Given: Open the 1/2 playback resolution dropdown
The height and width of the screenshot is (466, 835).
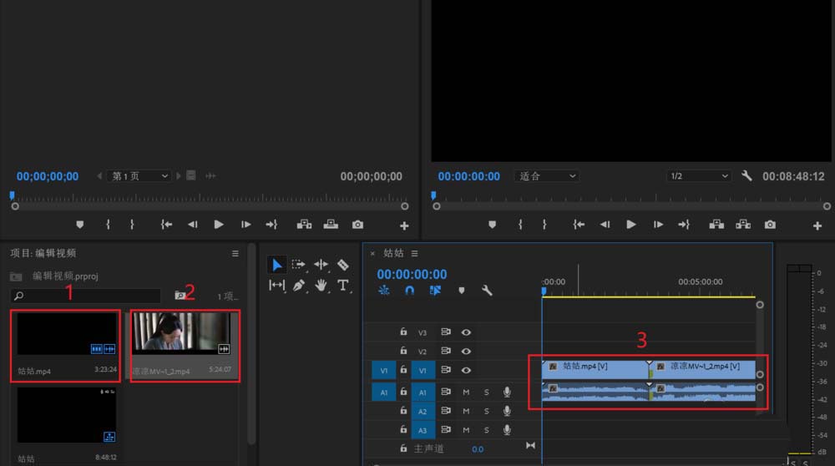Looking at the screenshot, I should pos(699,175).
